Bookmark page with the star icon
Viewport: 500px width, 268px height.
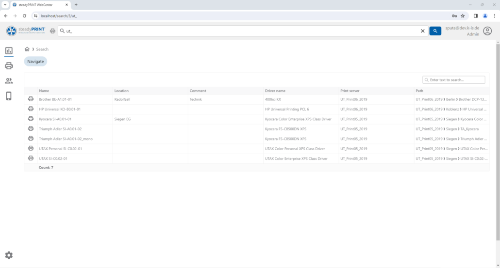(463, 16)
